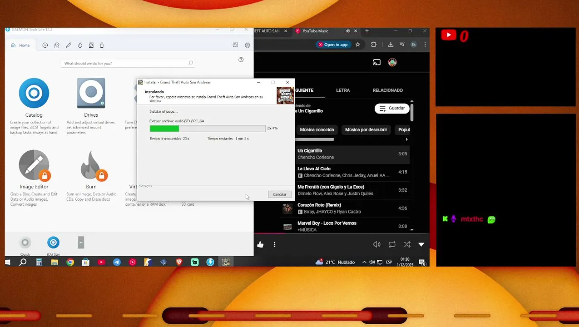
Task: Click the installer progress bar
Action: (207, 129)
